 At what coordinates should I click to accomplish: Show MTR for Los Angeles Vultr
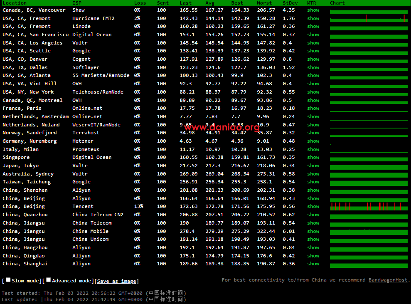click(313, 43)
